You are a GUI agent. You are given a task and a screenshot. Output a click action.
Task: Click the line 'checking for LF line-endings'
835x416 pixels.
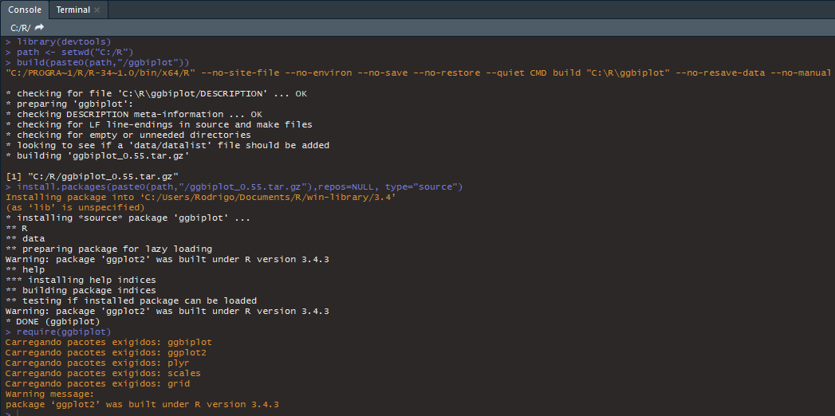pos(160,124)
